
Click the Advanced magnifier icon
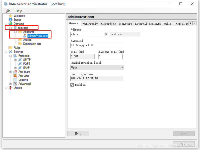15,84
